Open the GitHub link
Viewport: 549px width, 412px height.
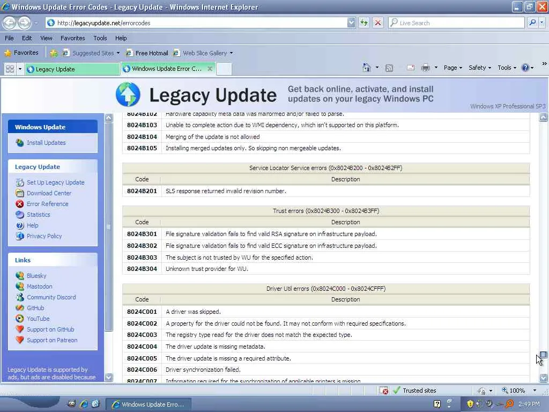(35, 308)
